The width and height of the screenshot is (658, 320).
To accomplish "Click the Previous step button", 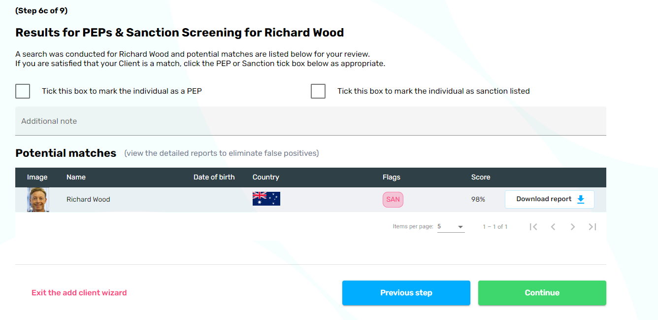I will point(406,293).
